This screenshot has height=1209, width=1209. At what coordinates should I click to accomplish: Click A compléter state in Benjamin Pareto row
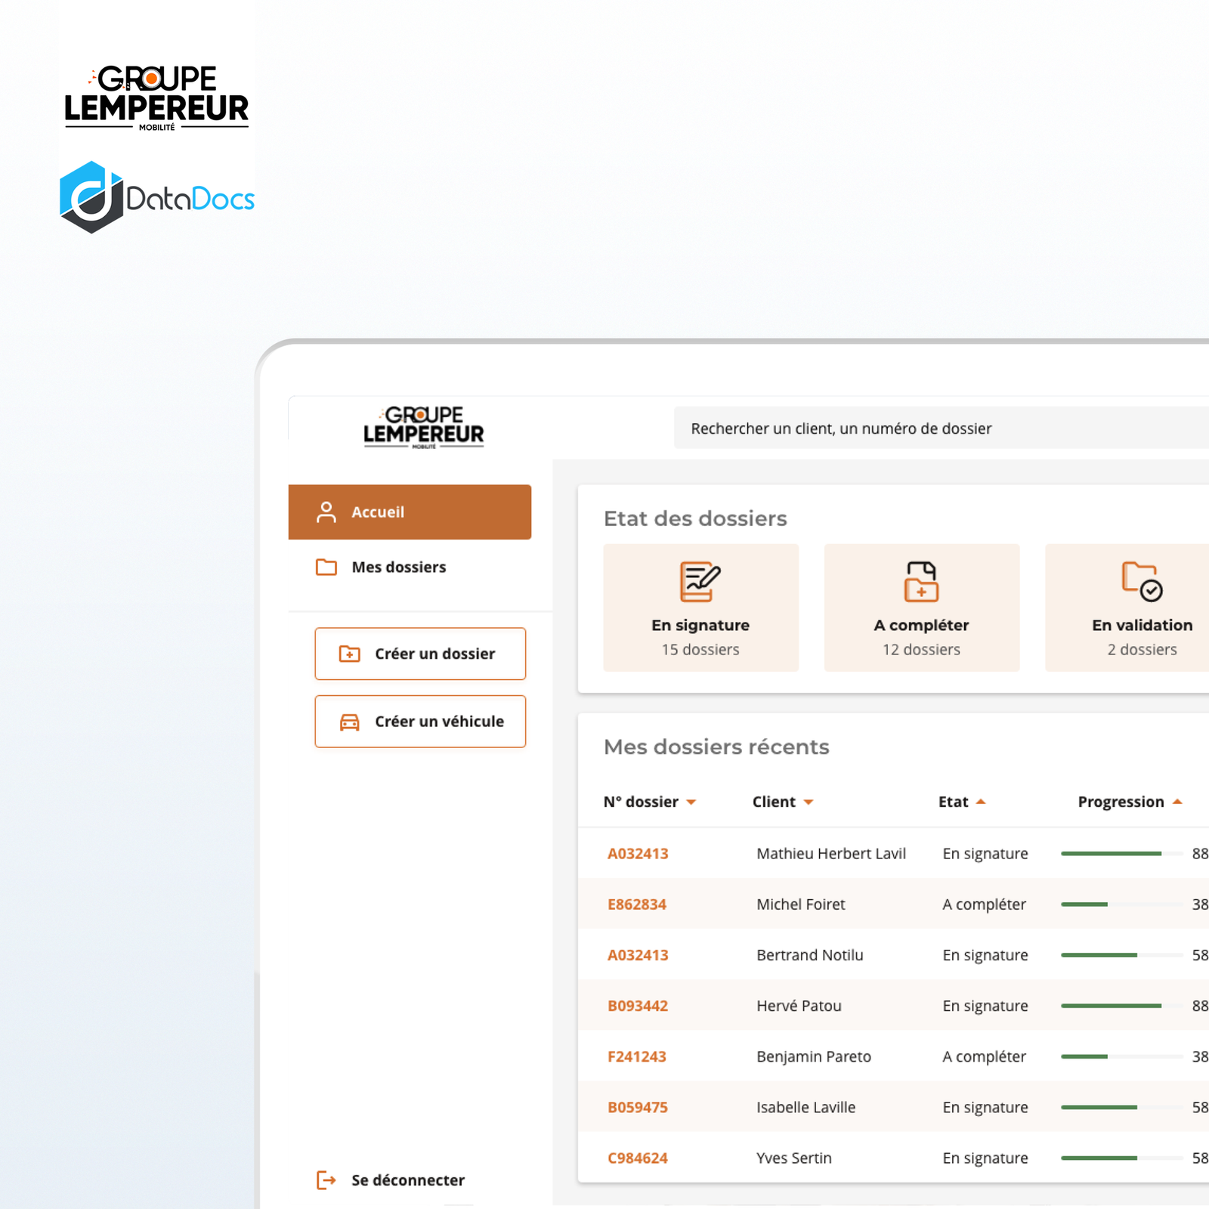(984, 1056)
